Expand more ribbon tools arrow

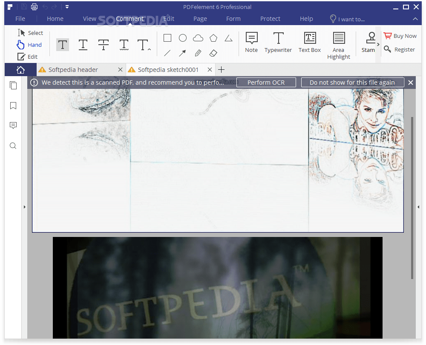[x=378, y=45]
